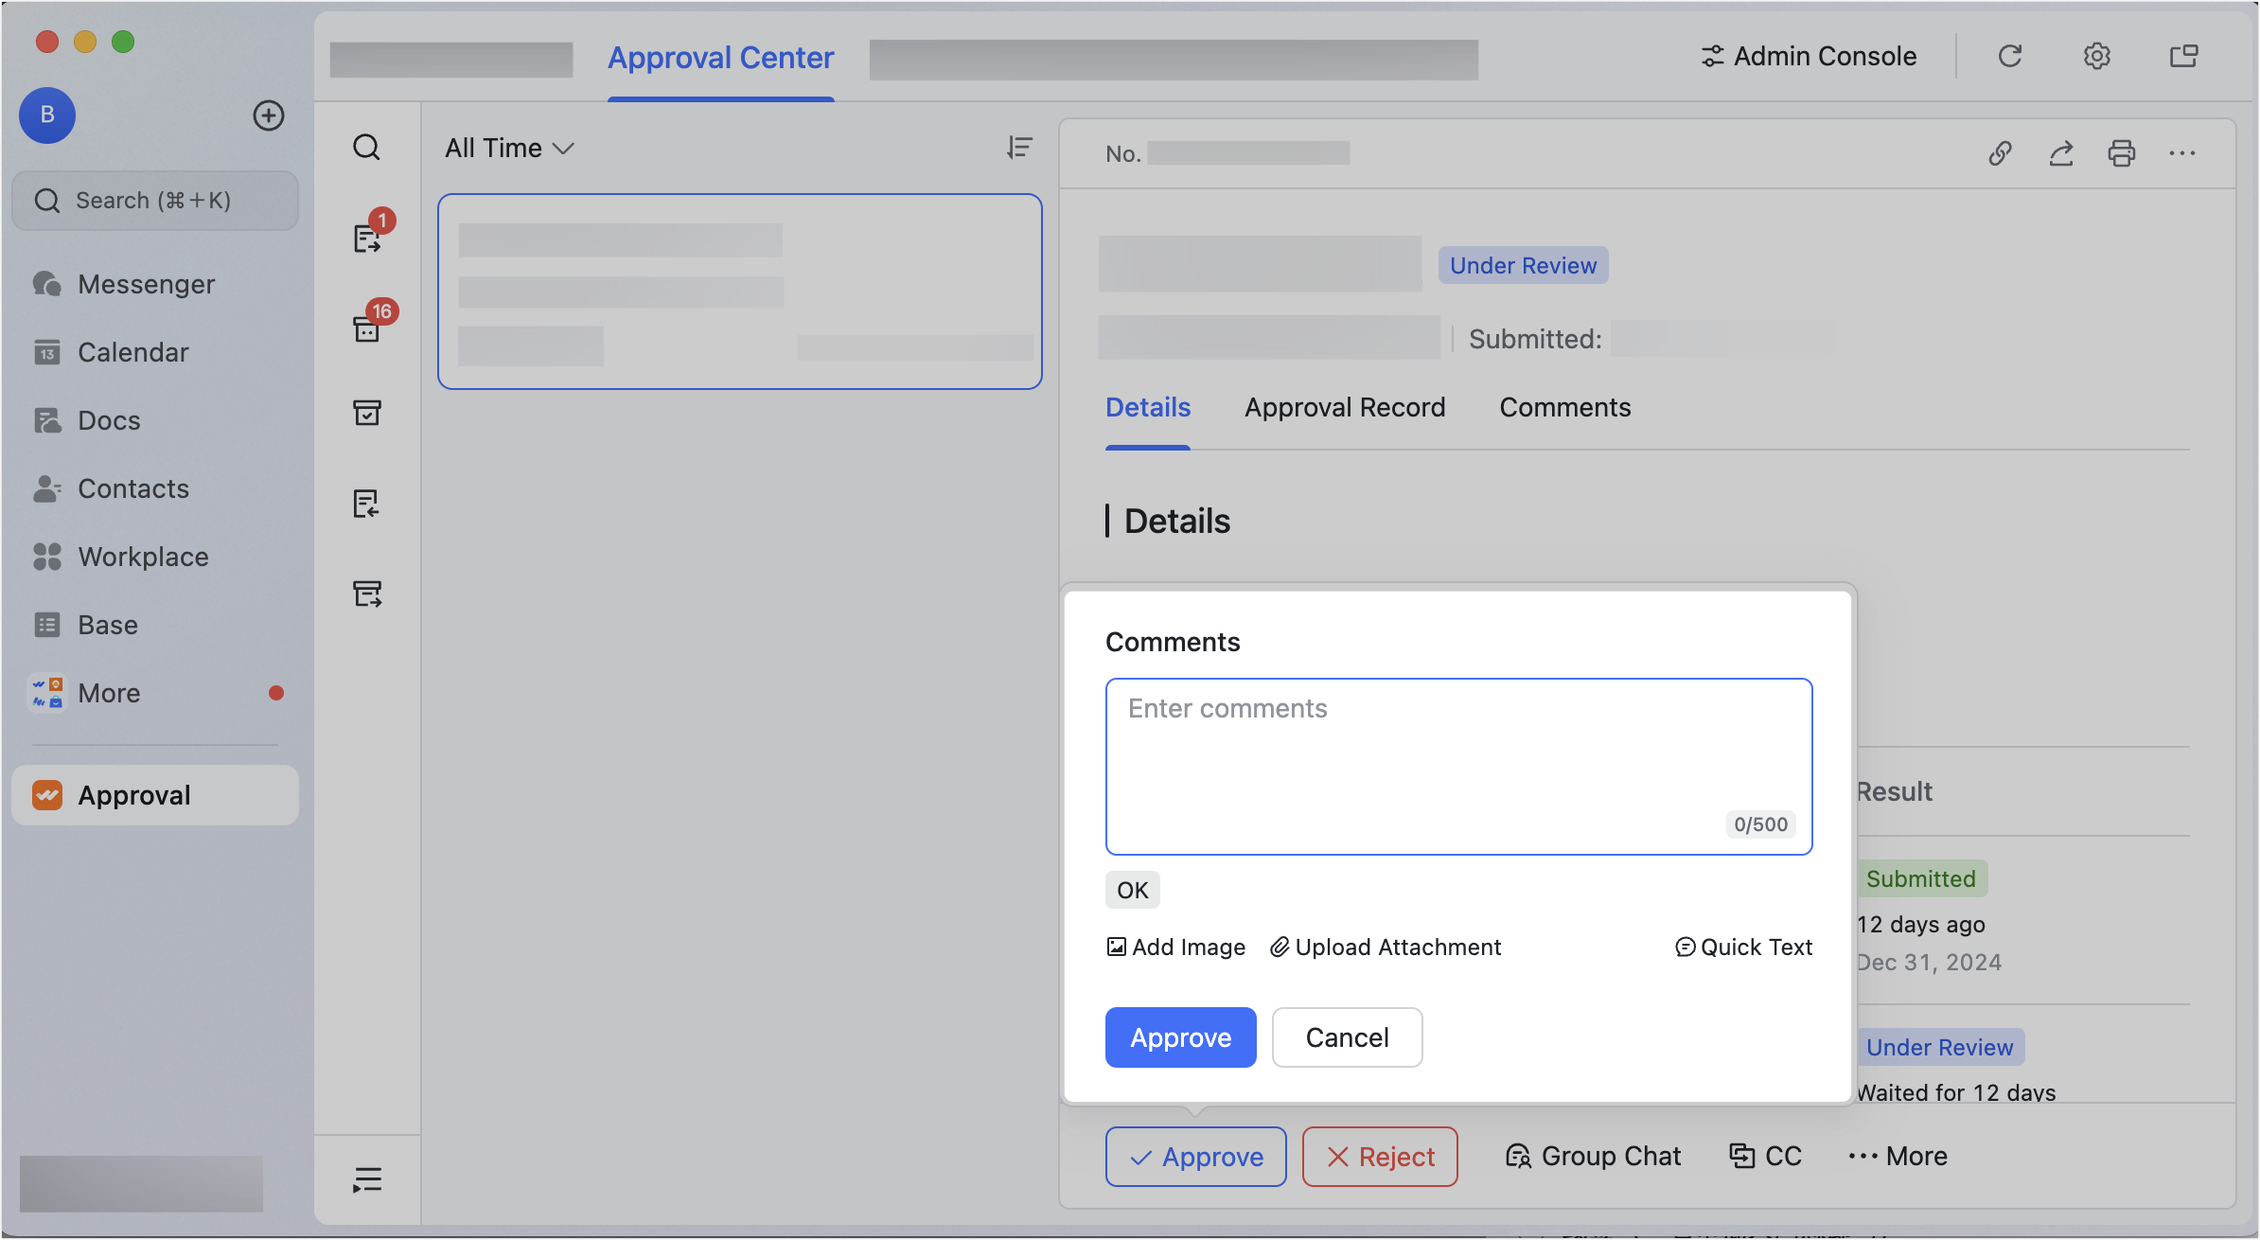Screen dimensions: 2260x1240
Task: Collapse the sidebar with bottom menu icon
Action: coord(367,1179)
